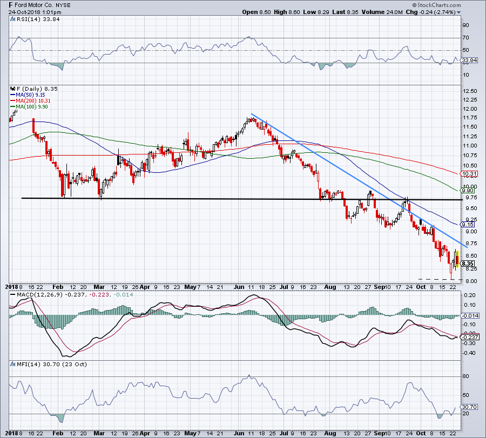
Task: Click the candlestick icon beside F (Daily)
Action: [13, 89]
